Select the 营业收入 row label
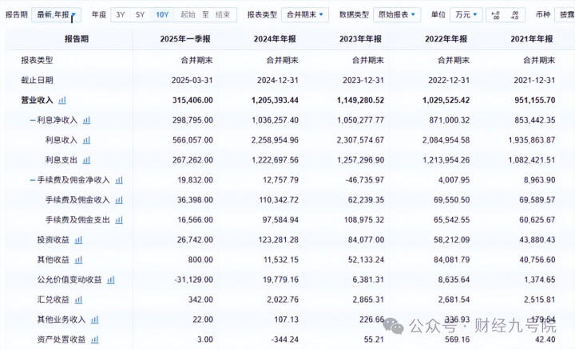This screenshot has width=575, height=349. (37, 100)
